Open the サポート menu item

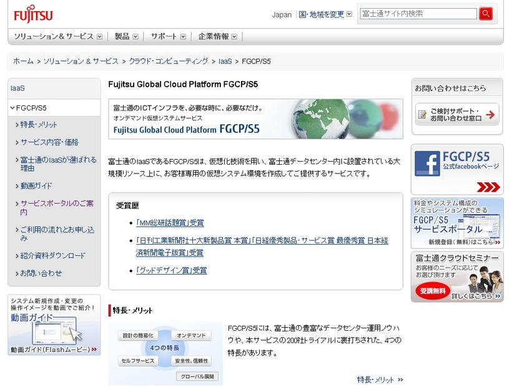(164, 36)
